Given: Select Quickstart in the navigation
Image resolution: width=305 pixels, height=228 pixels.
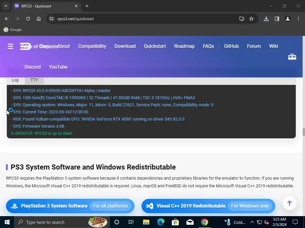Looking at the screenshot, I should (155, 46).
